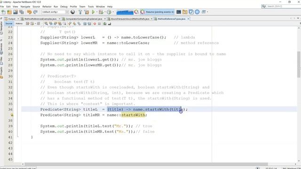Image resolution: width=301 pixels, height=169 pixels.
Task: Close the Output tab
Action: 18,19
